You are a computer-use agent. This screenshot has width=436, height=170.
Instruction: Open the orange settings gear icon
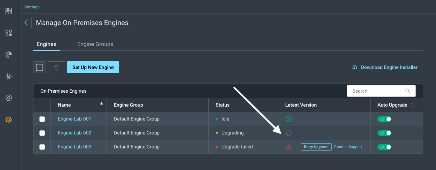coord(9,120)
